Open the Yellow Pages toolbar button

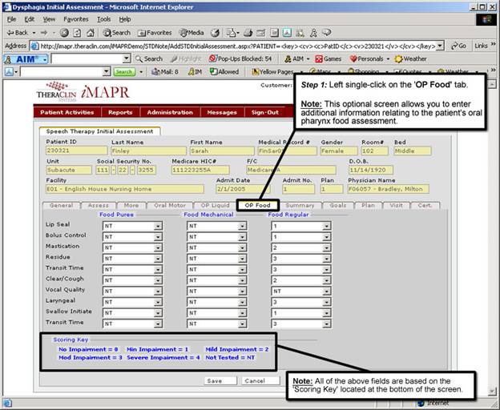(x=272, y=72)
